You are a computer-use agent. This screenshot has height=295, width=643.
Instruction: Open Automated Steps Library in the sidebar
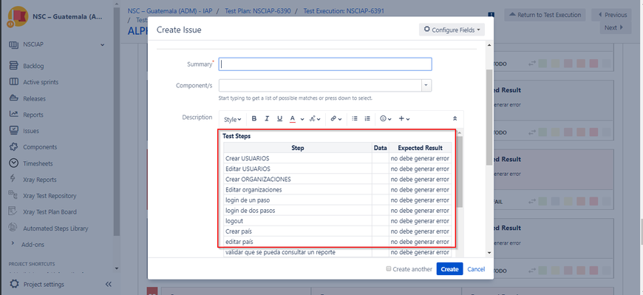pyautogui.click(x=55, y=228)
